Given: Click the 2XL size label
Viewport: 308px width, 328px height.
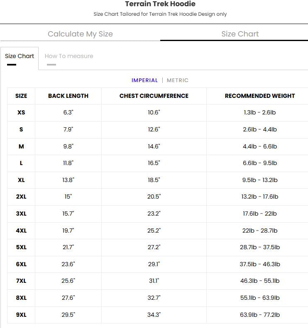Looking at the screenshot, I should click(x=21, y=197).
